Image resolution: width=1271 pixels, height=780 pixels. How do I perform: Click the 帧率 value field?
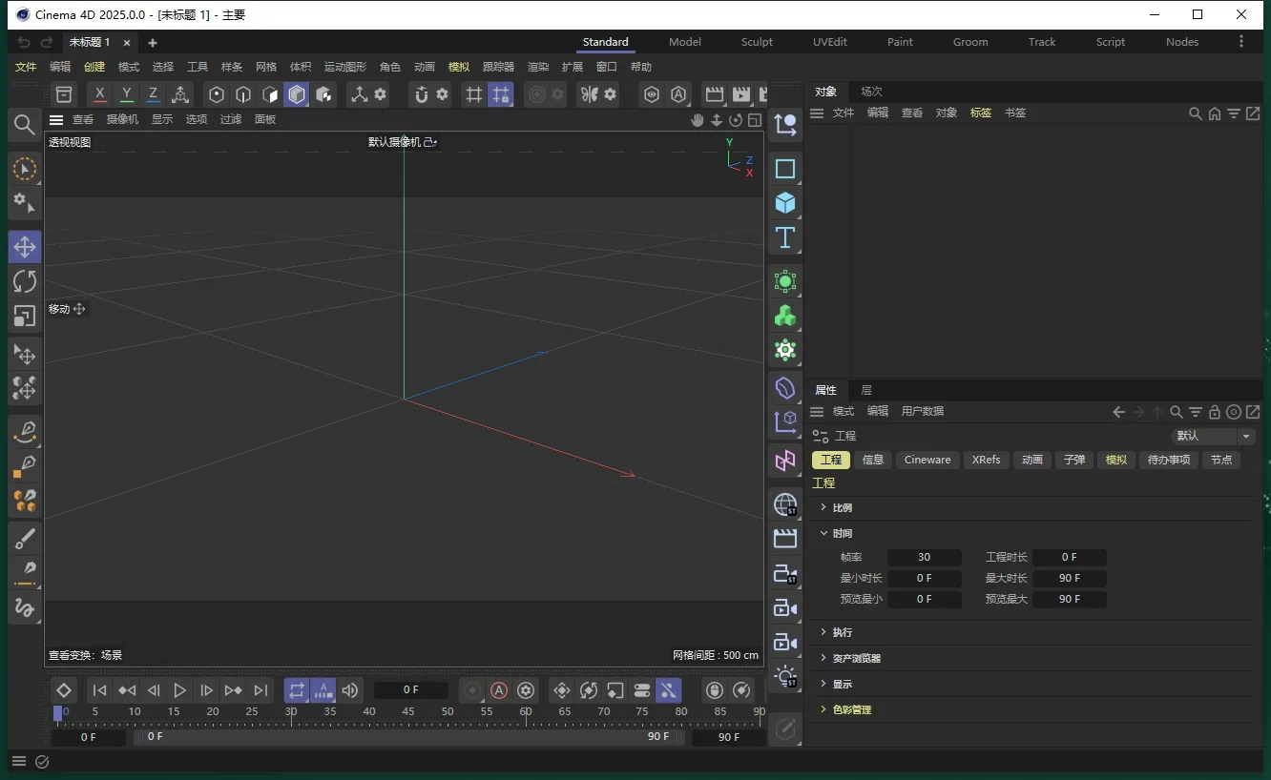coord(924,557)
